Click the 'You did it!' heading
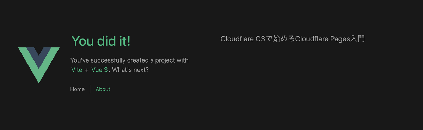This screenshot has width=423, height=130. 101,41
